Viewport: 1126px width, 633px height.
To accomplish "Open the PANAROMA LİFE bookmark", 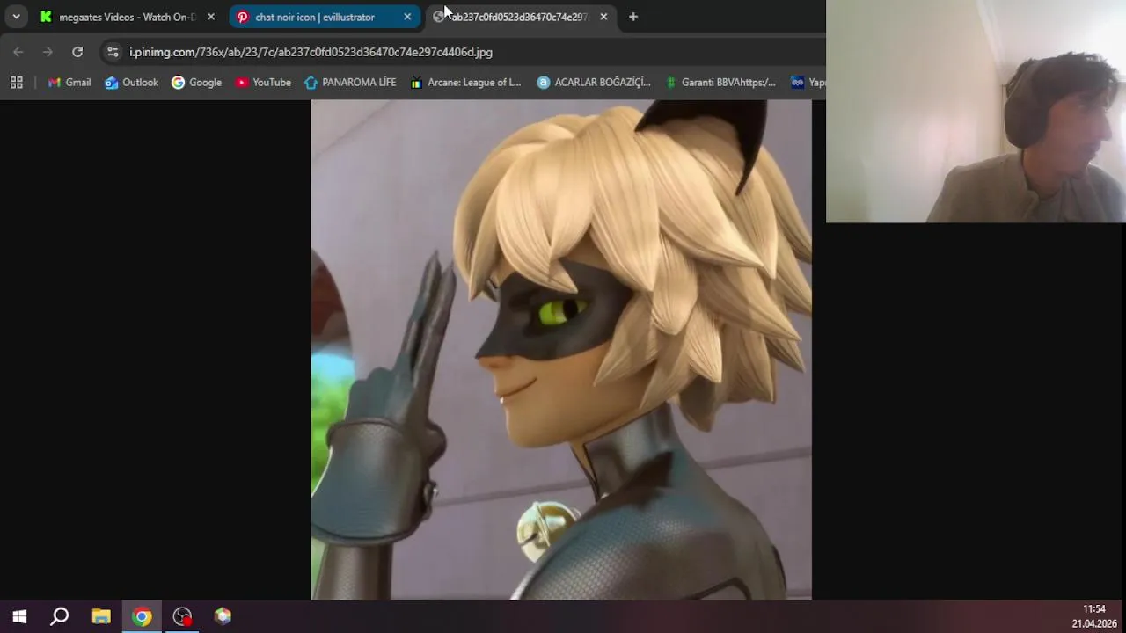I will coord(350,82).
